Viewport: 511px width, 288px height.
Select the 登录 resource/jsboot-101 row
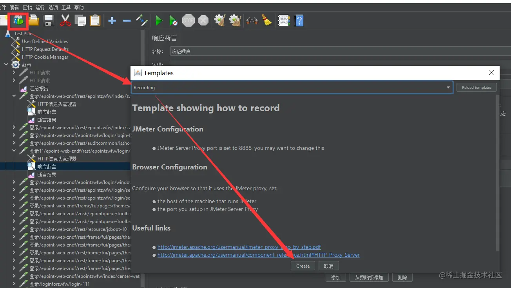point(79,229)
